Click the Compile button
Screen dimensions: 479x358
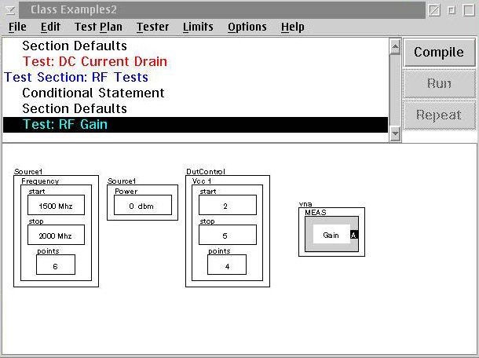pos(439,53)
